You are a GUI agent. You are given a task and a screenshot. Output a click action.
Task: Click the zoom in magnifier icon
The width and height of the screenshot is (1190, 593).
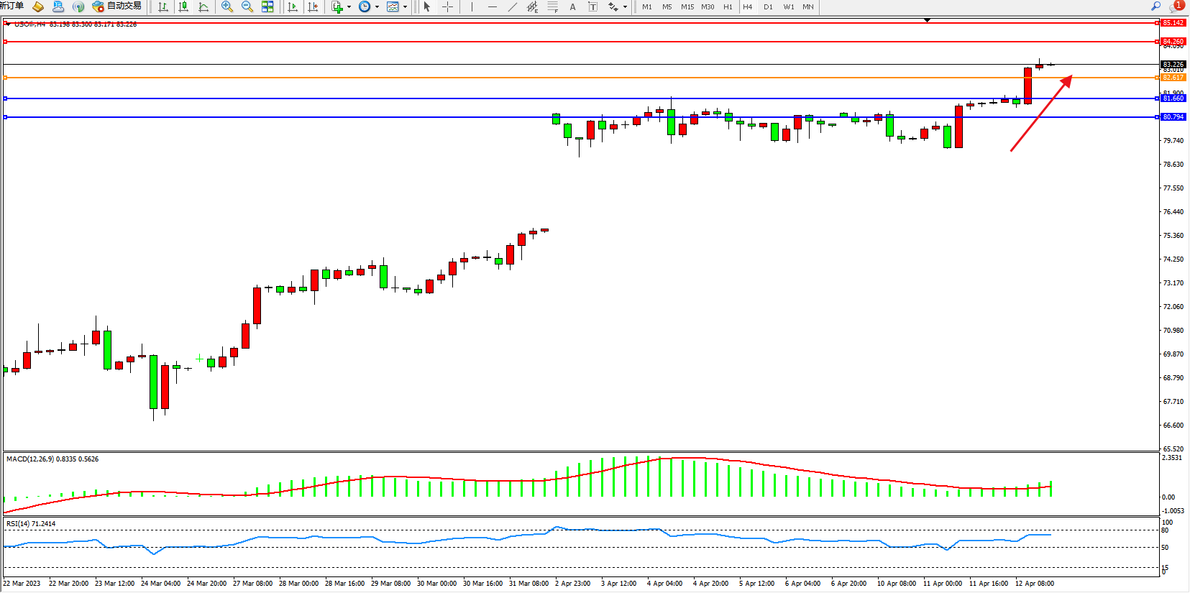227,6
